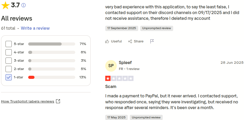
Task: Open the Write a review link
Action: [35, 28]
